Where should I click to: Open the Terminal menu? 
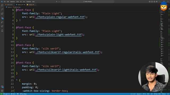pyautogui.click(x=29, y=2)
